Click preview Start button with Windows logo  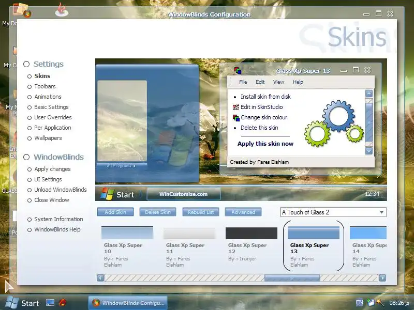(x=117, y=194)
